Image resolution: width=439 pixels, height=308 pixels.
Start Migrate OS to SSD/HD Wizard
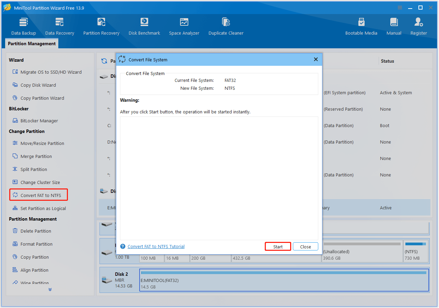point(47,72)
